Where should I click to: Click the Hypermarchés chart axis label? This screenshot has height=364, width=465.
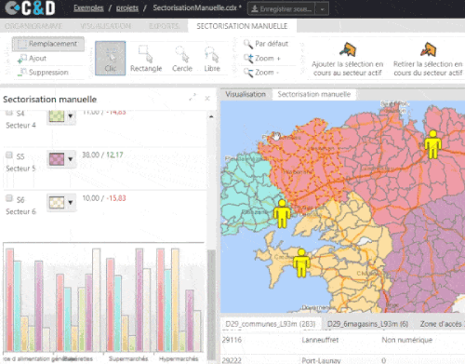pyautogui.click(x=179, y=358)
